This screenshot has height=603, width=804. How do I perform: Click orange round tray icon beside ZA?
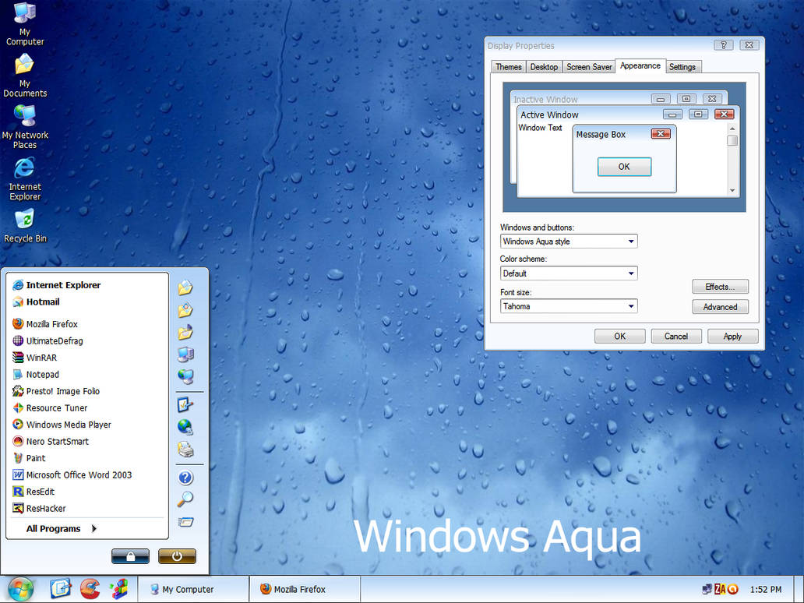(733, 589)
